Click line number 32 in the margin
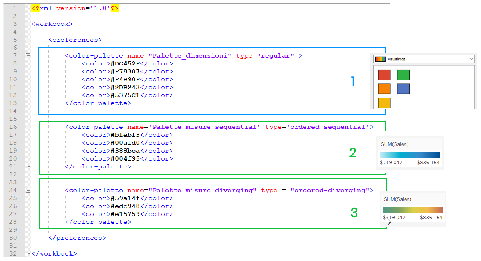 [x=13, y=253]
